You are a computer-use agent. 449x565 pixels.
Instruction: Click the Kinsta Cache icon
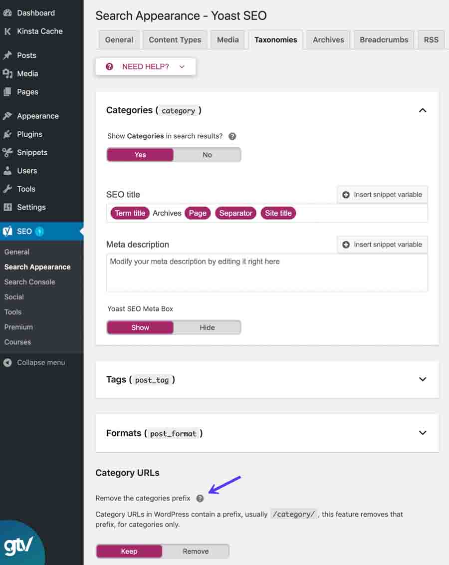7,31
